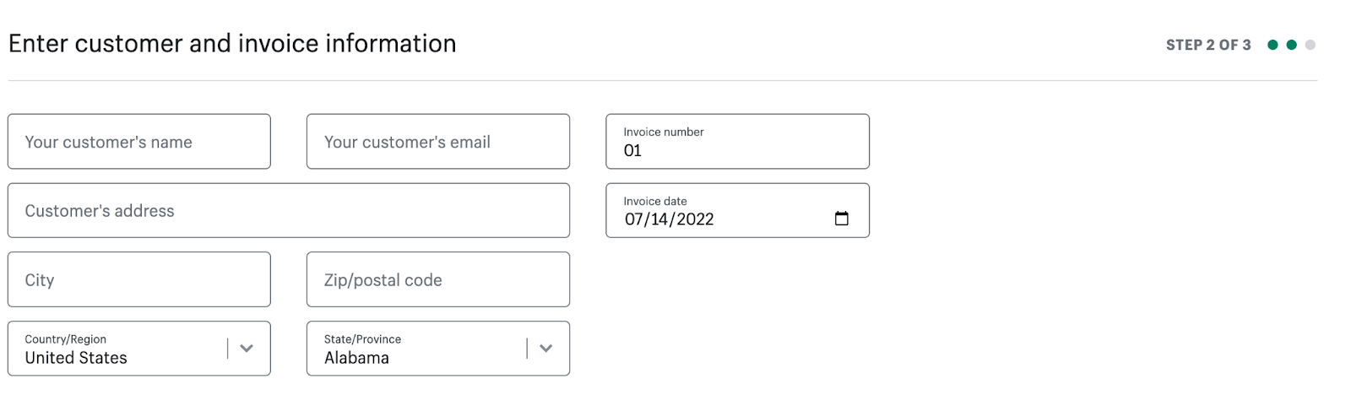Select the day 14 in invoice date
The image size is (1351, 406).
[x=659, y=219]
